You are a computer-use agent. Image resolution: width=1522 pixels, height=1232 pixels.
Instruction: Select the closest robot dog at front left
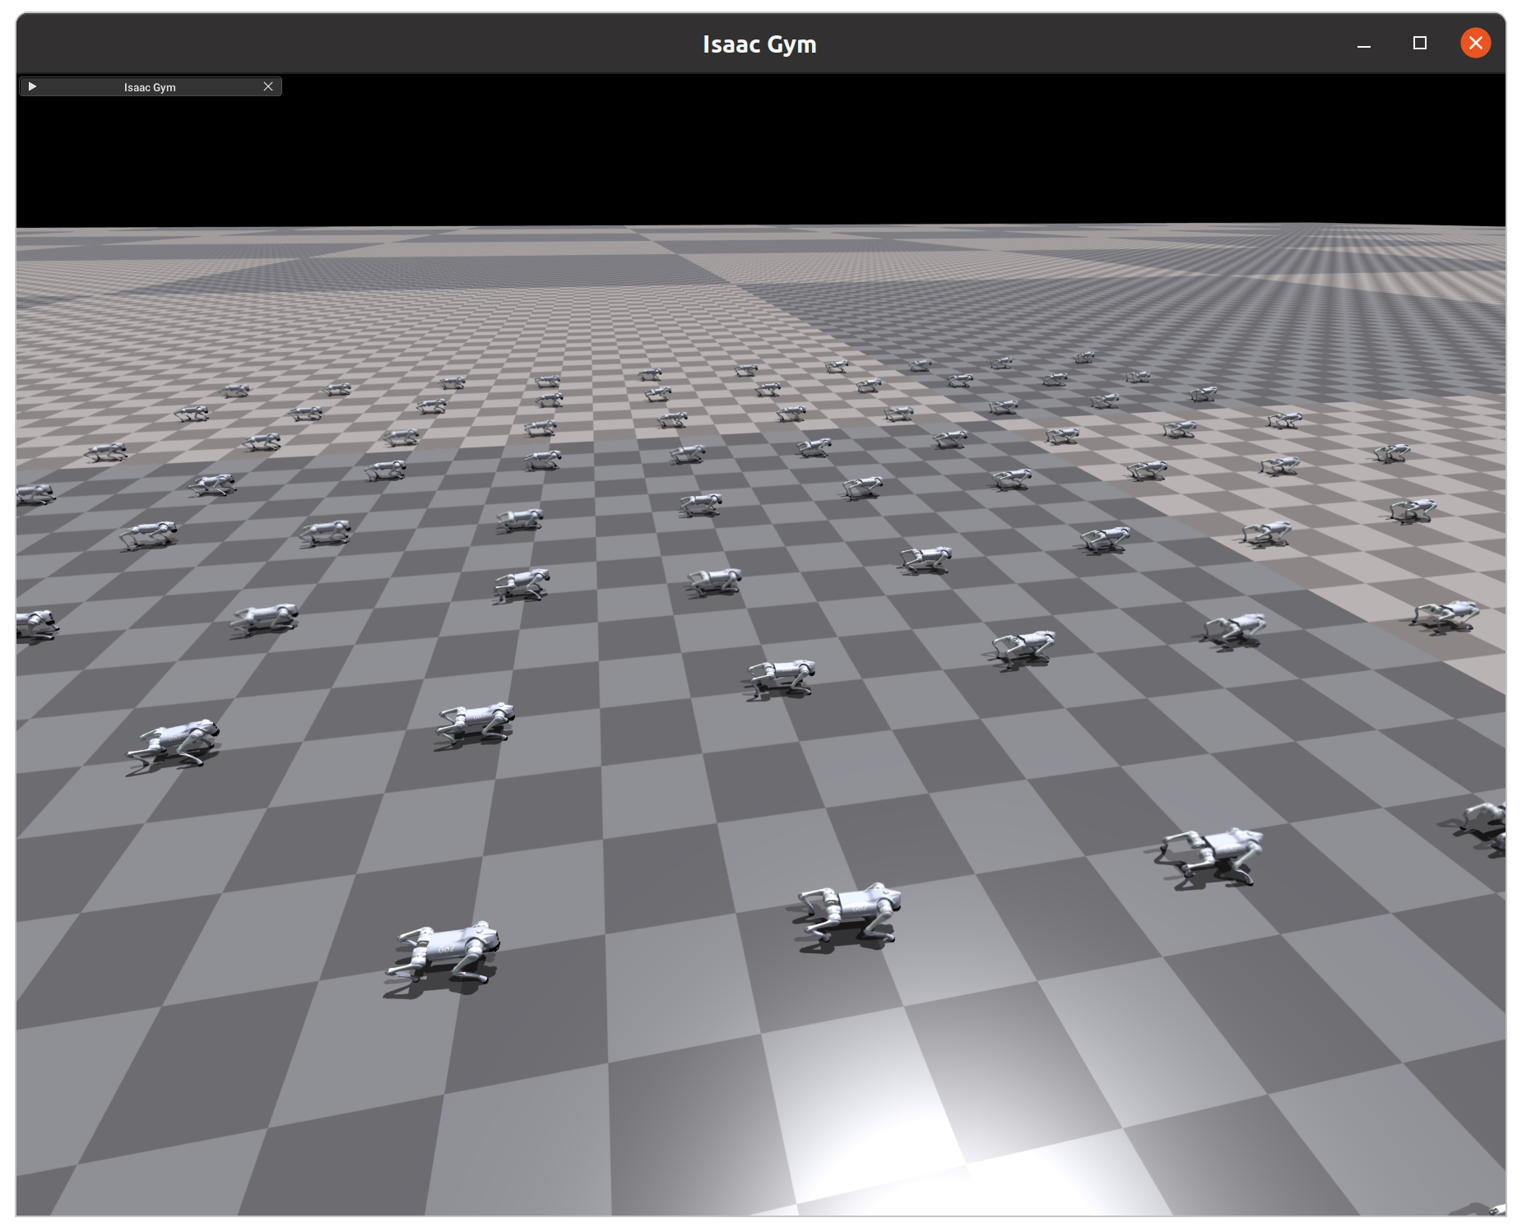[444, 954]
